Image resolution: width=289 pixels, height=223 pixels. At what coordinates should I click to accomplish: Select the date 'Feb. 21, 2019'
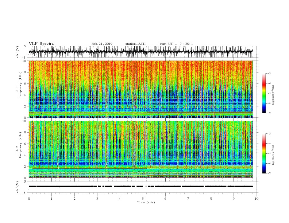click(102, 44)
